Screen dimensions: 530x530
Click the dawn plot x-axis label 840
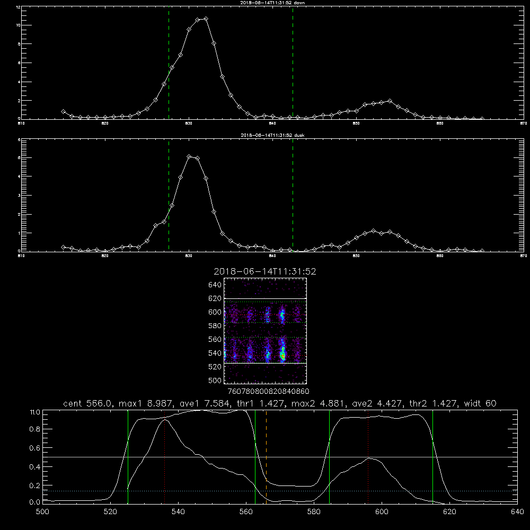point(272,123)
